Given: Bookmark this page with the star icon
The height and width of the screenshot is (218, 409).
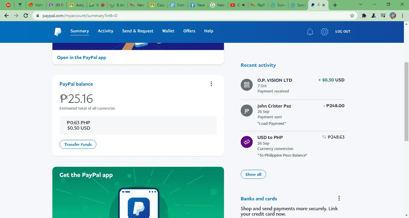Looking at the screenshot, I should click(352, 16).
